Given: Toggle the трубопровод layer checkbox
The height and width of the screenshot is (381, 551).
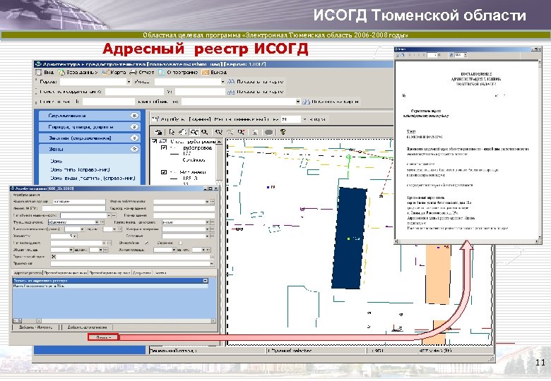Looking at the screenshot, I should pos(163,147).
